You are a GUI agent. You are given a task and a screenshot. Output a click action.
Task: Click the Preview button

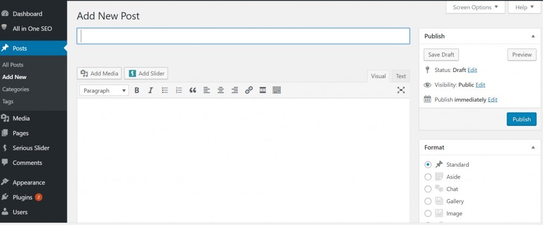coord(522,55)
